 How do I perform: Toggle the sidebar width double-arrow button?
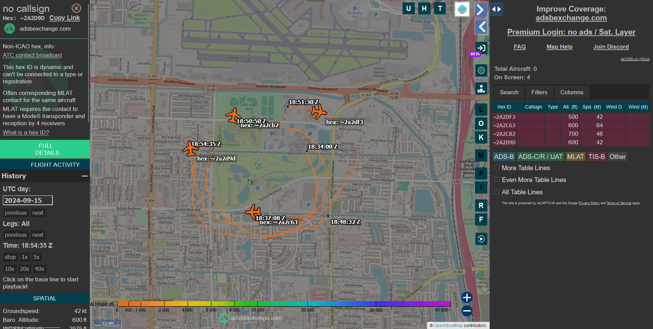496,9
